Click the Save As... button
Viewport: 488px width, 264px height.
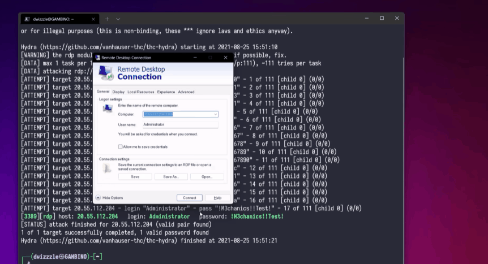tap(171, 176)
